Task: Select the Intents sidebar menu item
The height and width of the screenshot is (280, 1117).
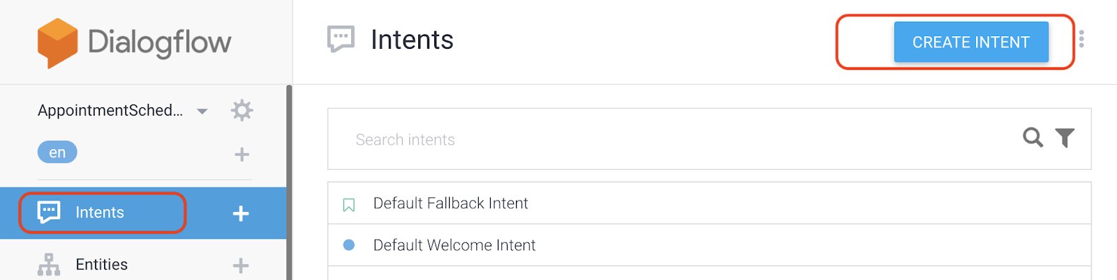Action: (100, 212)
